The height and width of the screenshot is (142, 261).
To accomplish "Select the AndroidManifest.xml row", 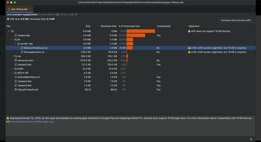I will 130,77.
